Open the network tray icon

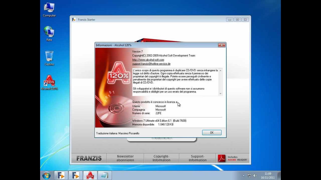pos(249,176)
